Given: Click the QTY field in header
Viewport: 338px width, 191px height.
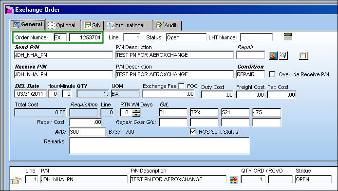Looking at the screenshot, I should coord(93,94).
